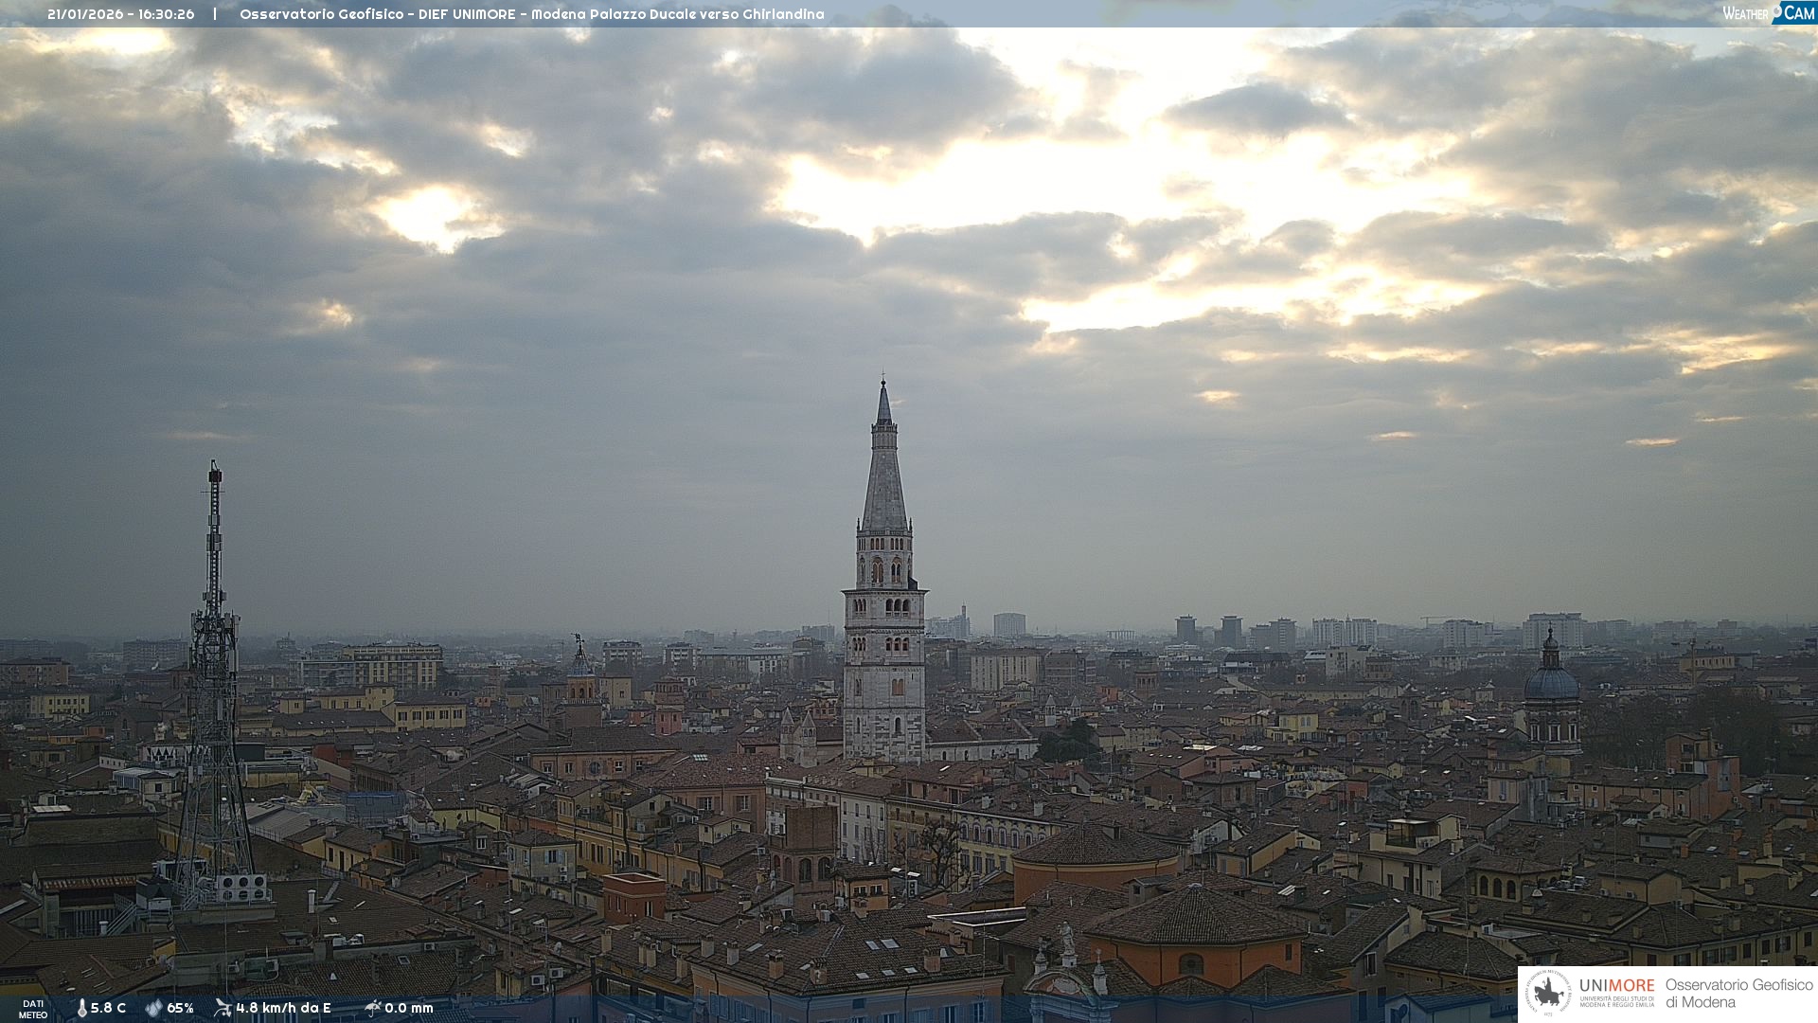Screen dimensions: 1818x1023
Task: Click the rain umbrella precipitation icon
Action: [372, 1008]
